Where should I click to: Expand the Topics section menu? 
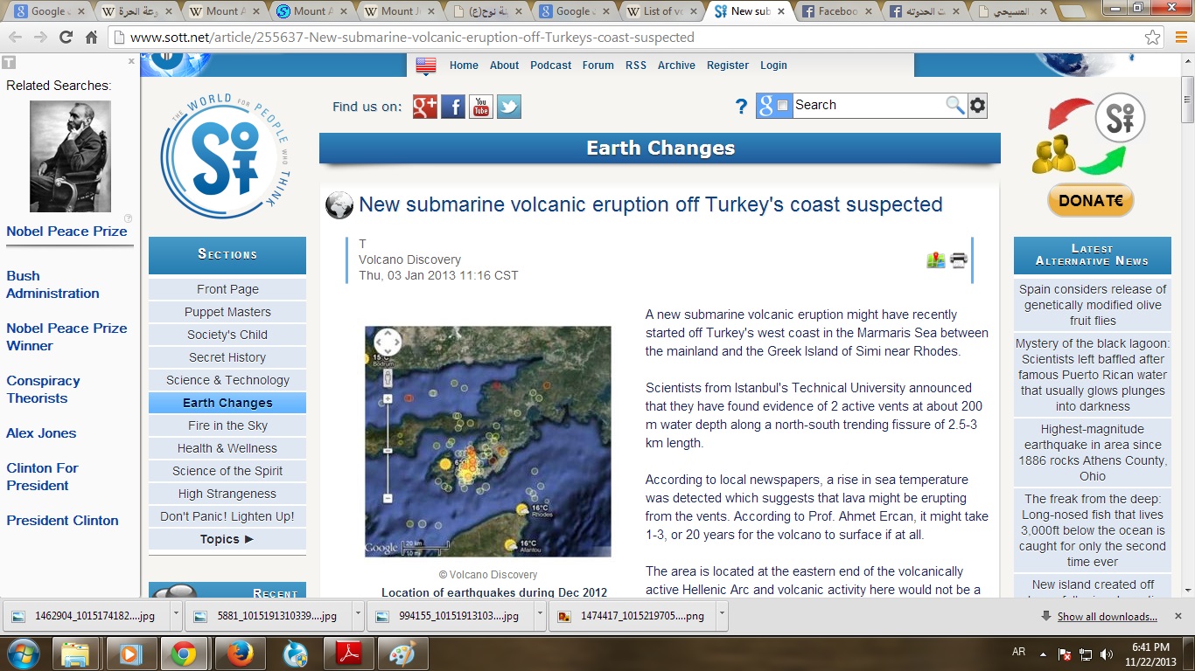(227, 539)
